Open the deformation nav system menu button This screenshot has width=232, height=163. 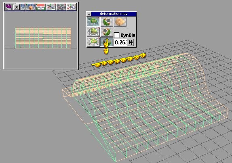(89, 14)
